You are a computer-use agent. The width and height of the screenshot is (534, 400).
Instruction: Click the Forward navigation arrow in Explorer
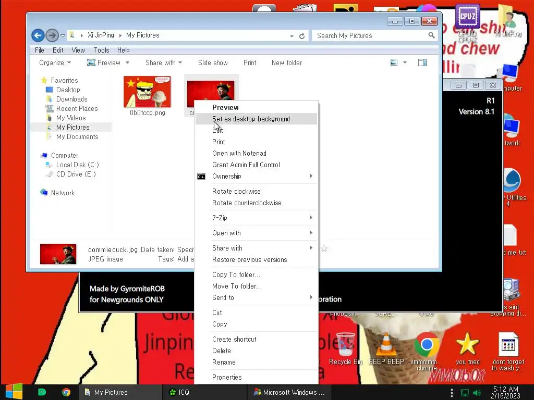tap(52, 35)
